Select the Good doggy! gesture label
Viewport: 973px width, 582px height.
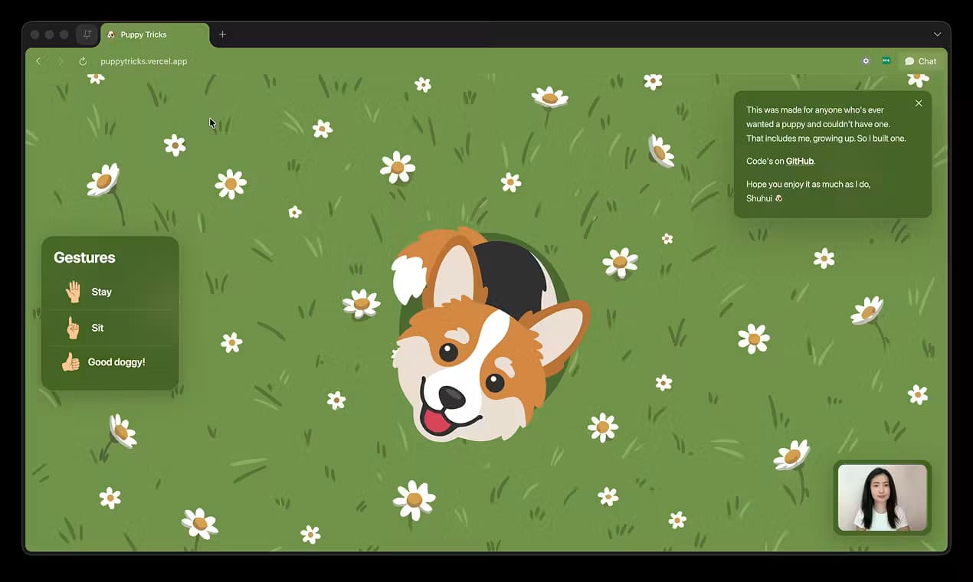(x=116, y=362)
